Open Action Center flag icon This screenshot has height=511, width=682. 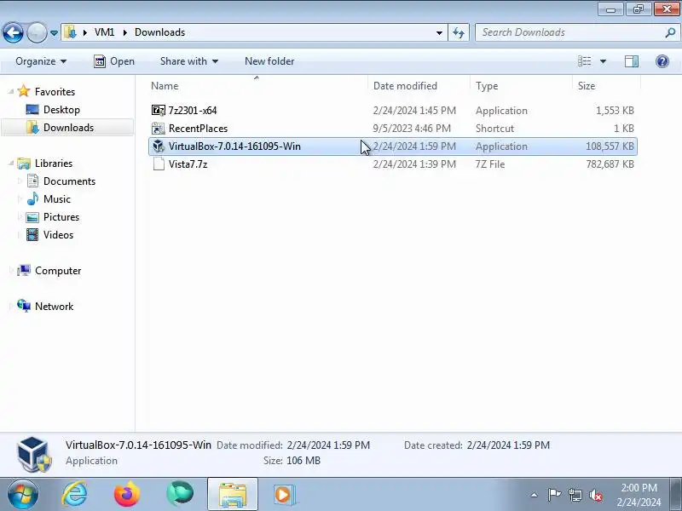[554, 495]
